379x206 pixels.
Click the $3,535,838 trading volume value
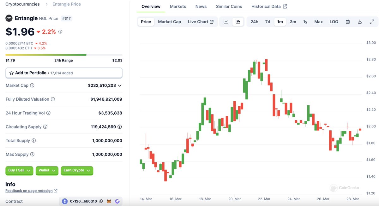coord(110,113)
